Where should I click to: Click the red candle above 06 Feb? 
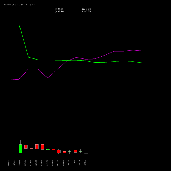59,152
